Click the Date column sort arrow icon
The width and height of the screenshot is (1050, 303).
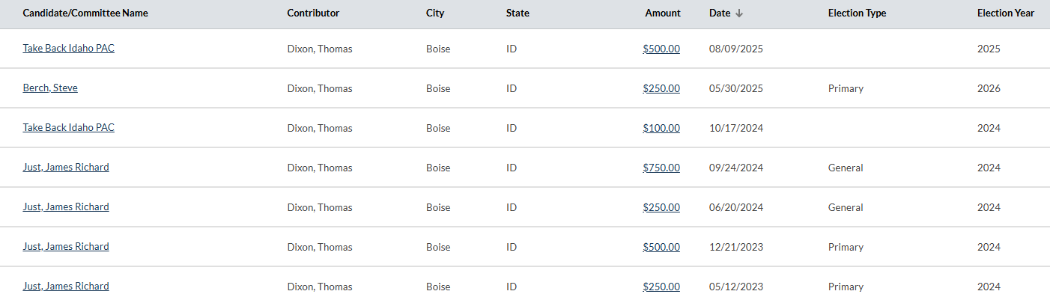pos(740,13)
